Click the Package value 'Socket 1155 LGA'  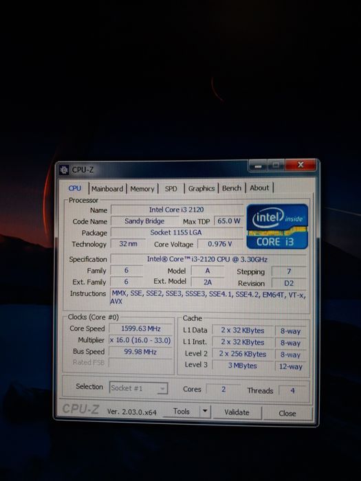176,232
